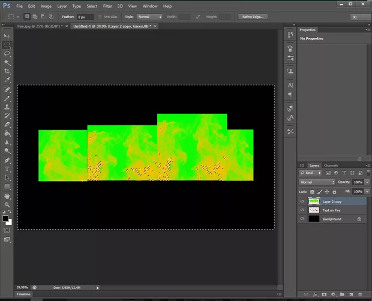This screenshot has height=301, width=372.
Task: Click the Magic Wand tool
Action: (7, 62)
